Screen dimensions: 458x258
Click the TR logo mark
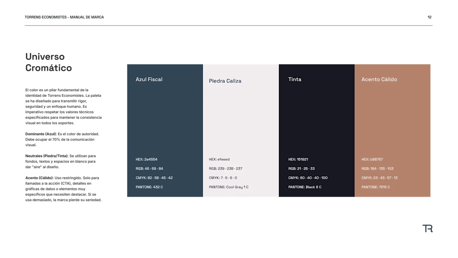coord(428,228)
